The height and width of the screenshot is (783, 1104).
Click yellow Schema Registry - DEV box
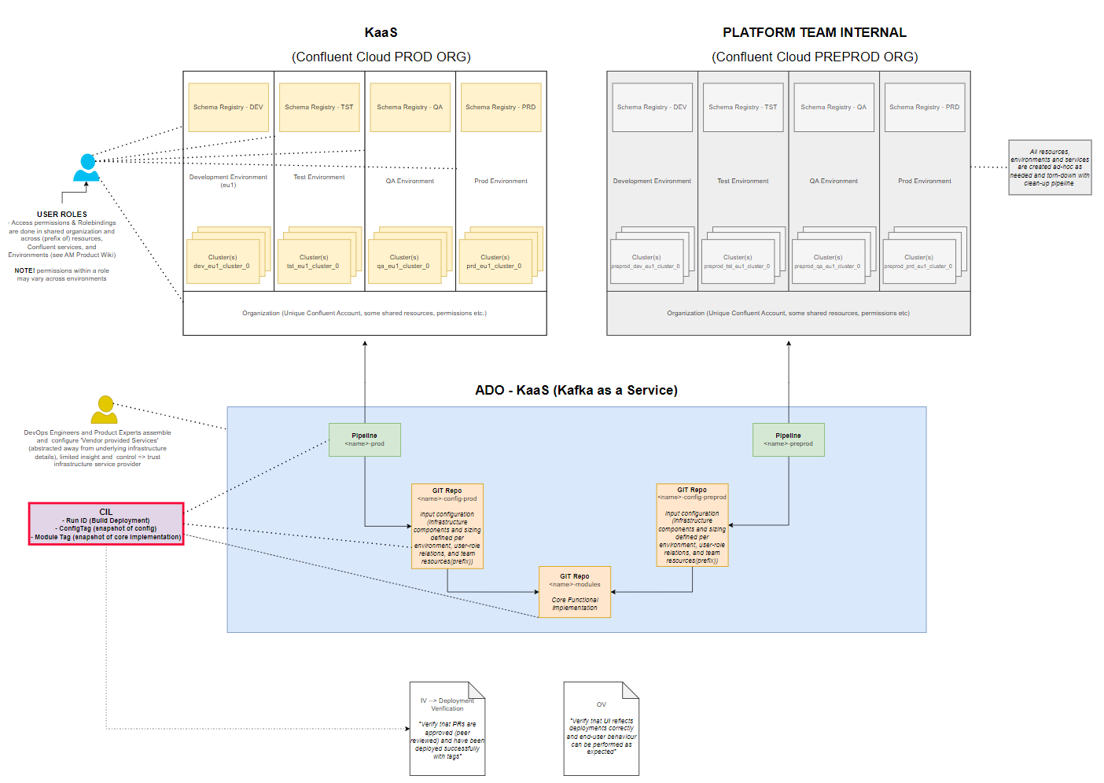(x=229, y=108)
